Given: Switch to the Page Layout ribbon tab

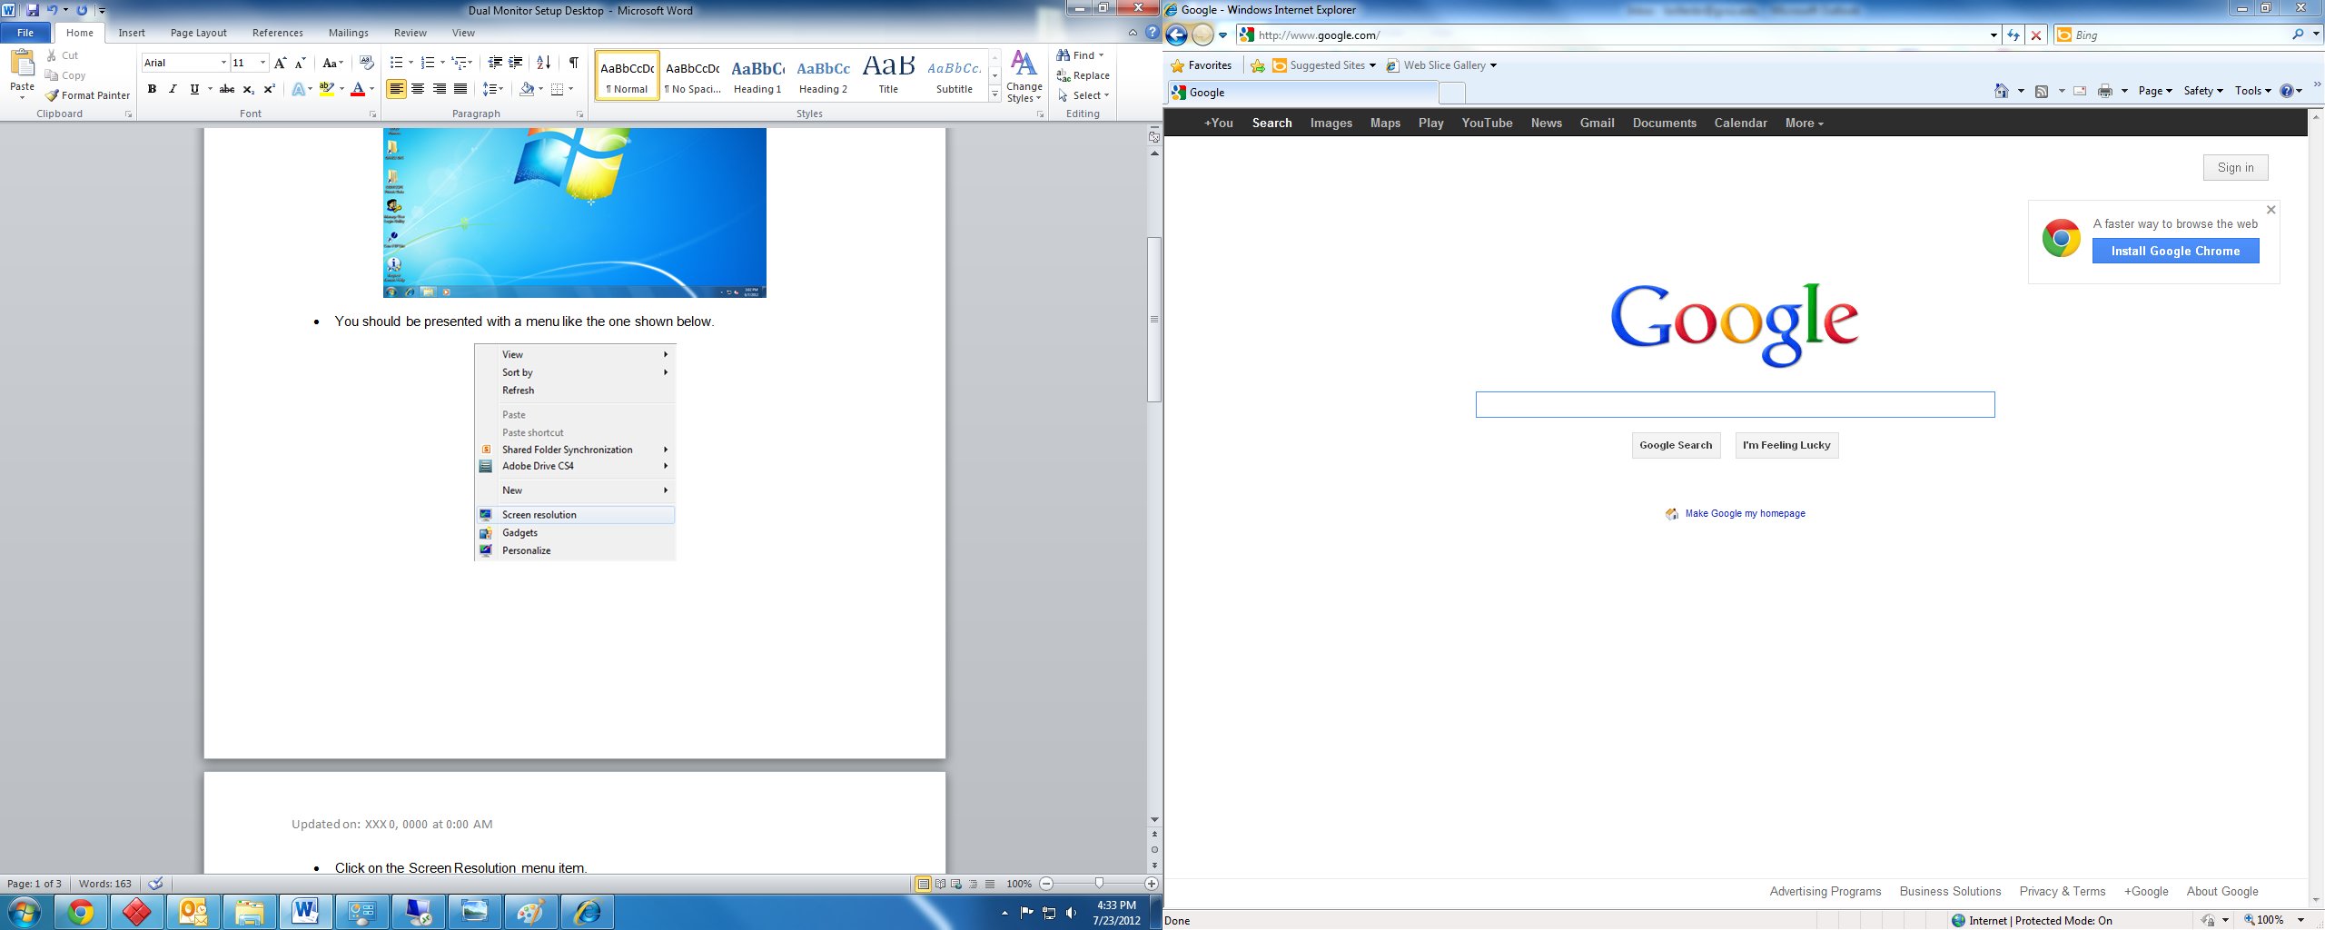Looking at the screenshot, I should 198,33.
